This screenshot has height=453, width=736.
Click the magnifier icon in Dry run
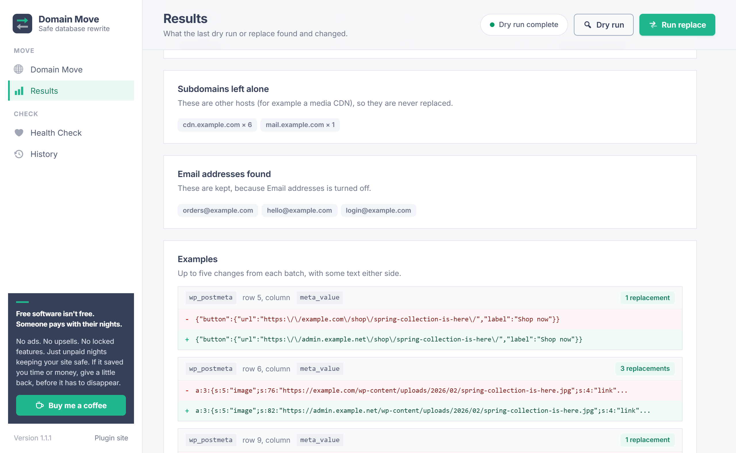588,25
